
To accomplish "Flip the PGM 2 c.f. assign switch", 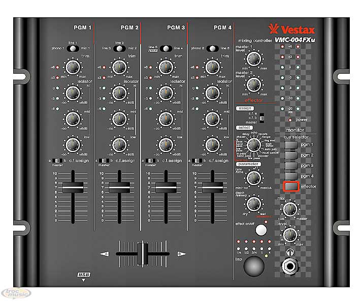I will tap(117, 160).
